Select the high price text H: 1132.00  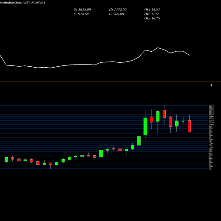pyautogui.click(x=118, y=10)
